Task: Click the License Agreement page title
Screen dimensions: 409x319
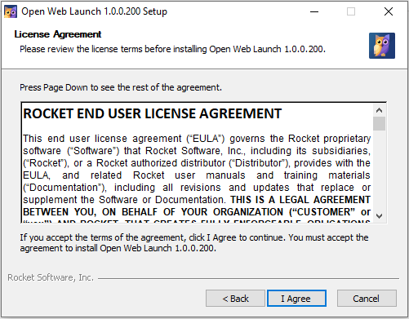Action: point(58,34)
